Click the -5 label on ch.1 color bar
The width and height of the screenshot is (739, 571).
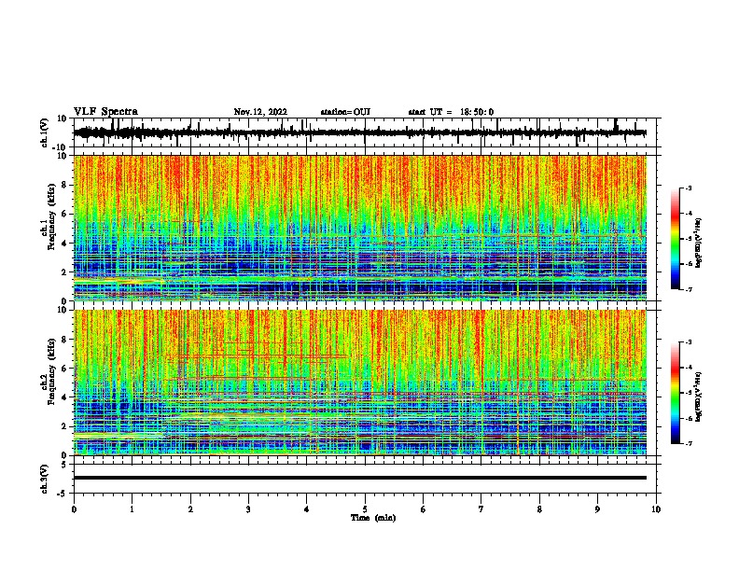[x=689, y=239]
